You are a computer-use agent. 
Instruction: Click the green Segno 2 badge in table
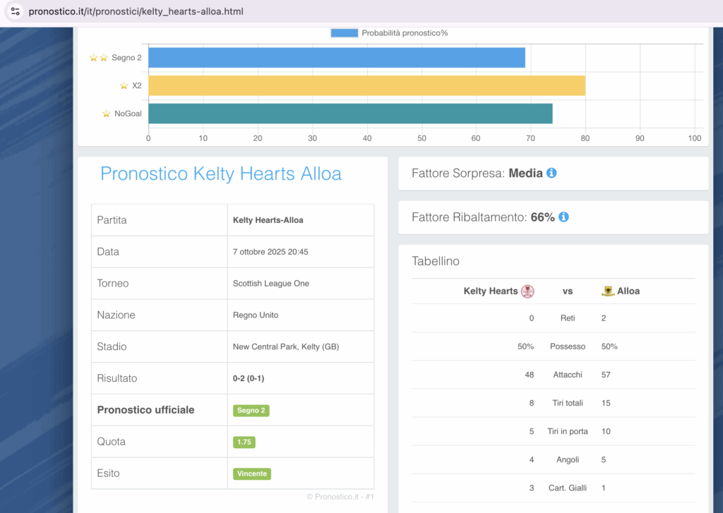coord(251,410)
